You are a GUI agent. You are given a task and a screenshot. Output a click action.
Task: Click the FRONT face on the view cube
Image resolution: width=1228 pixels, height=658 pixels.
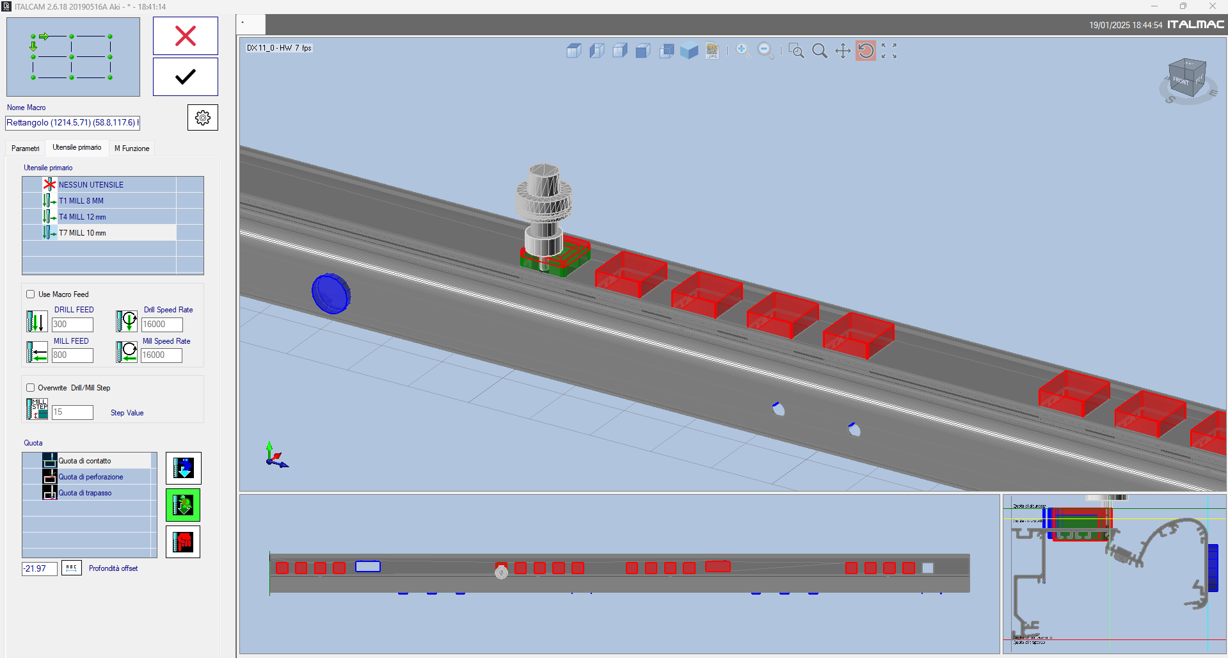click(x=1181, y=81)
